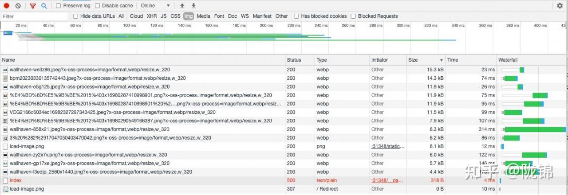Check Hide data URLs
Viewport: 568px width, 195px height.
75,16
